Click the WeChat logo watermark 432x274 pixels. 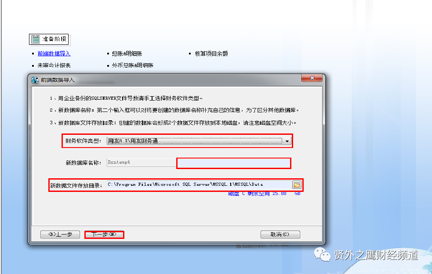click(322, 254)
